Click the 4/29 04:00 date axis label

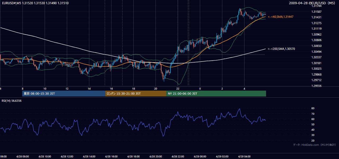point(244,156)
